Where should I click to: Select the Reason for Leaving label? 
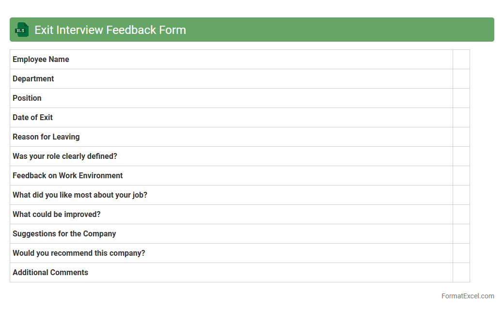(x=46, y=137)
